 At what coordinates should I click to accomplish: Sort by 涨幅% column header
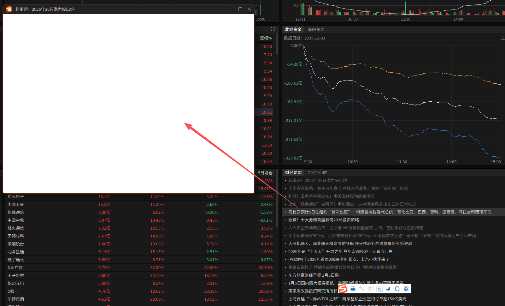tap(266, 38)
